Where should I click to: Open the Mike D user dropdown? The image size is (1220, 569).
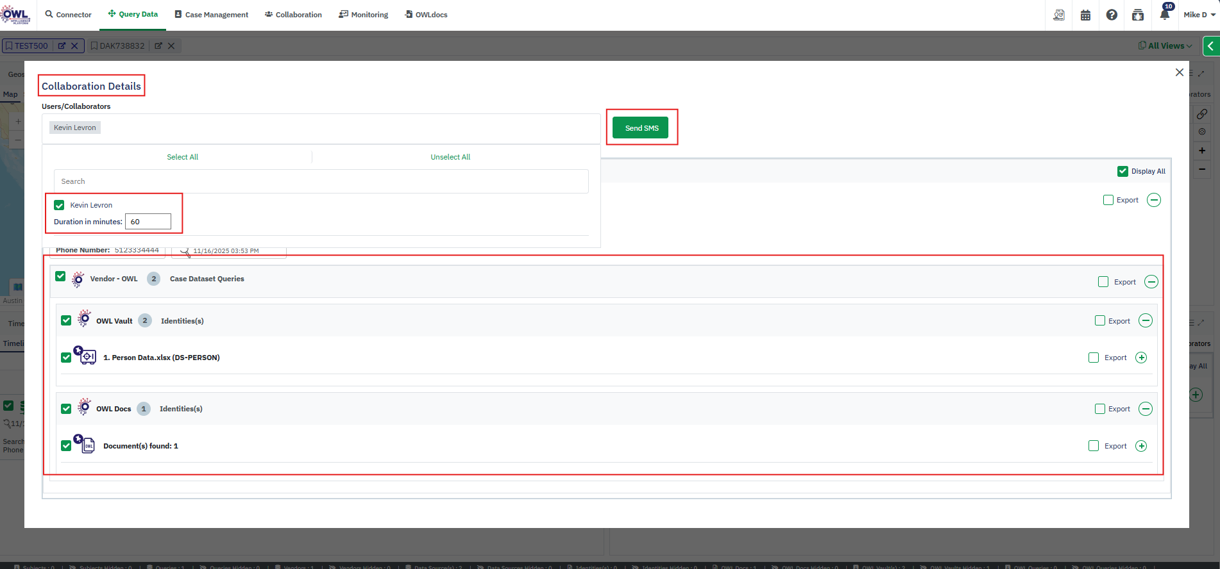point(1199,15)
